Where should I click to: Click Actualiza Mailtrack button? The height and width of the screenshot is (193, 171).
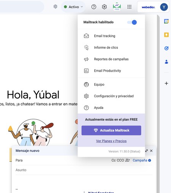[x=111, y=130]
